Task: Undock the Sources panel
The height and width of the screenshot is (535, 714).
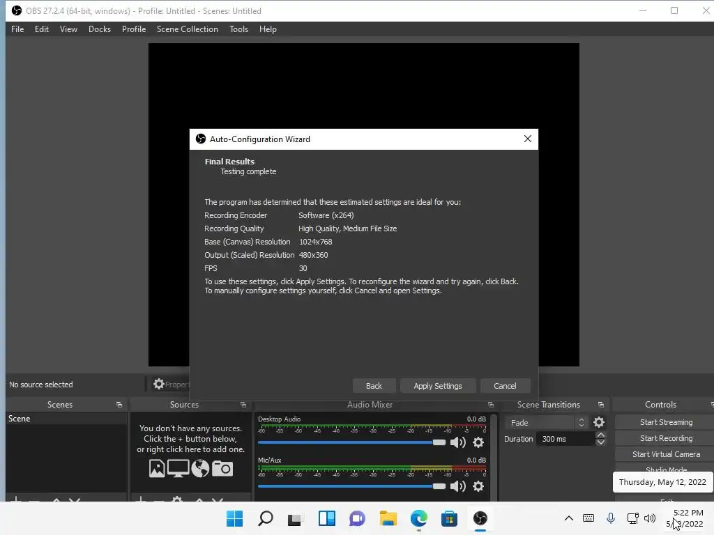Action: coord(243,405)
